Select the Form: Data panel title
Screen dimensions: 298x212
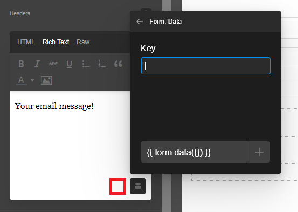(x=165, y=22)
